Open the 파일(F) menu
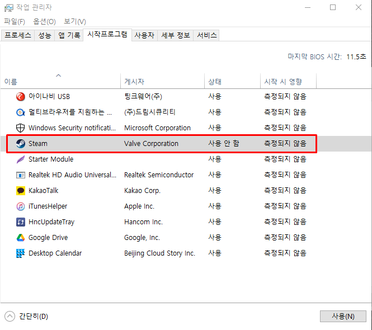The height and width of the screenshot is (330, 372). click(x=15, y=22)
